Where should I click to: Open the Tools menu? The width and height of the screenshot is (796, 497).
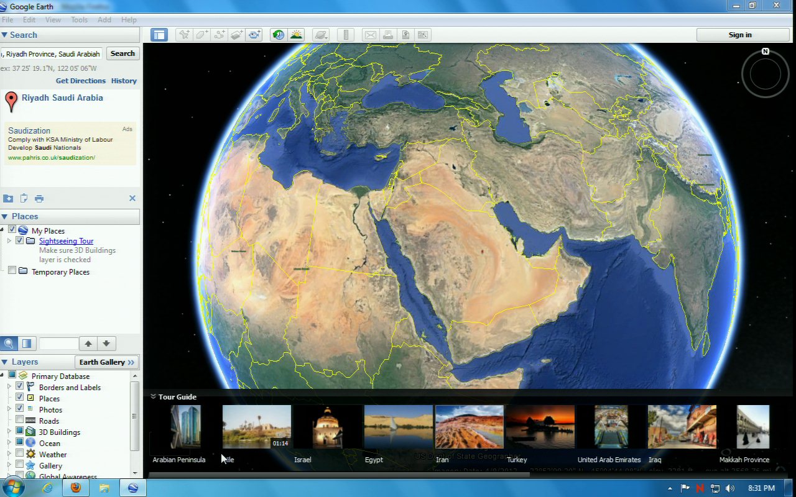pyautogui.click(x=79, y=20)
